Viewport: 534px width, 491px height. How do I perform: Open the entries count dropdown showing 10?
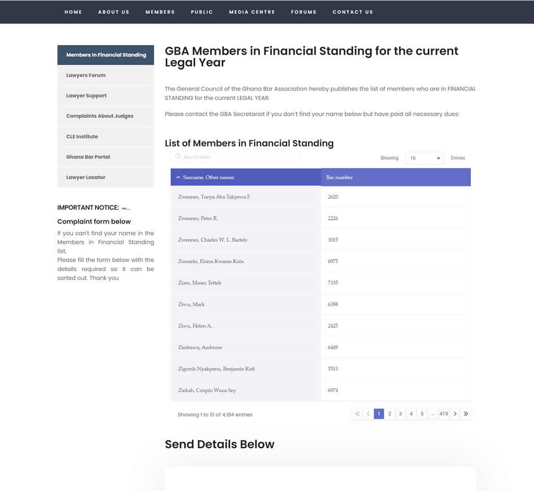click(424, 158)
